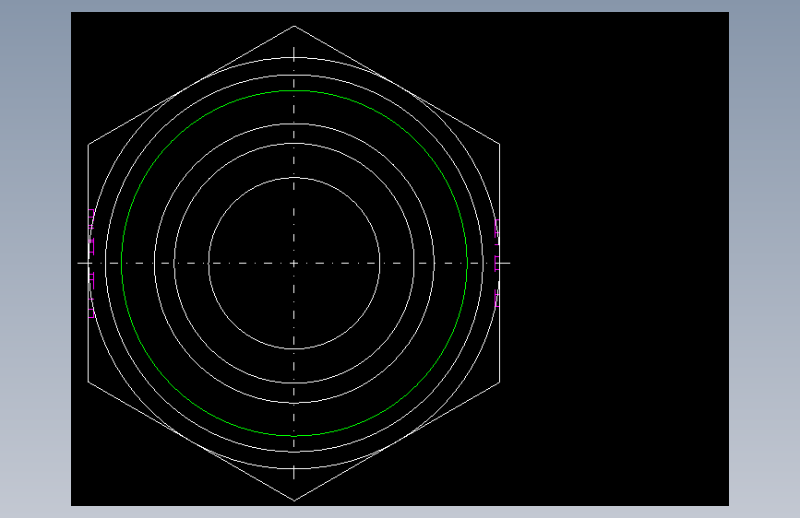This screenshot has width=800, height=518.
Task: Pick the upper-left corner of the hexagon
Action: (x=89, y=145)
